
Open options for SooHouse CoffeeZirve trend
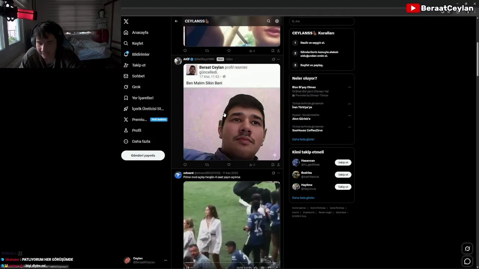pyautogui.click(x=350, y=127)
